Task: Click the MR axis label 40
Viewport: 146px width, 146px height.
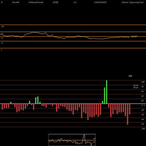Action: click(x=142, y=96)
